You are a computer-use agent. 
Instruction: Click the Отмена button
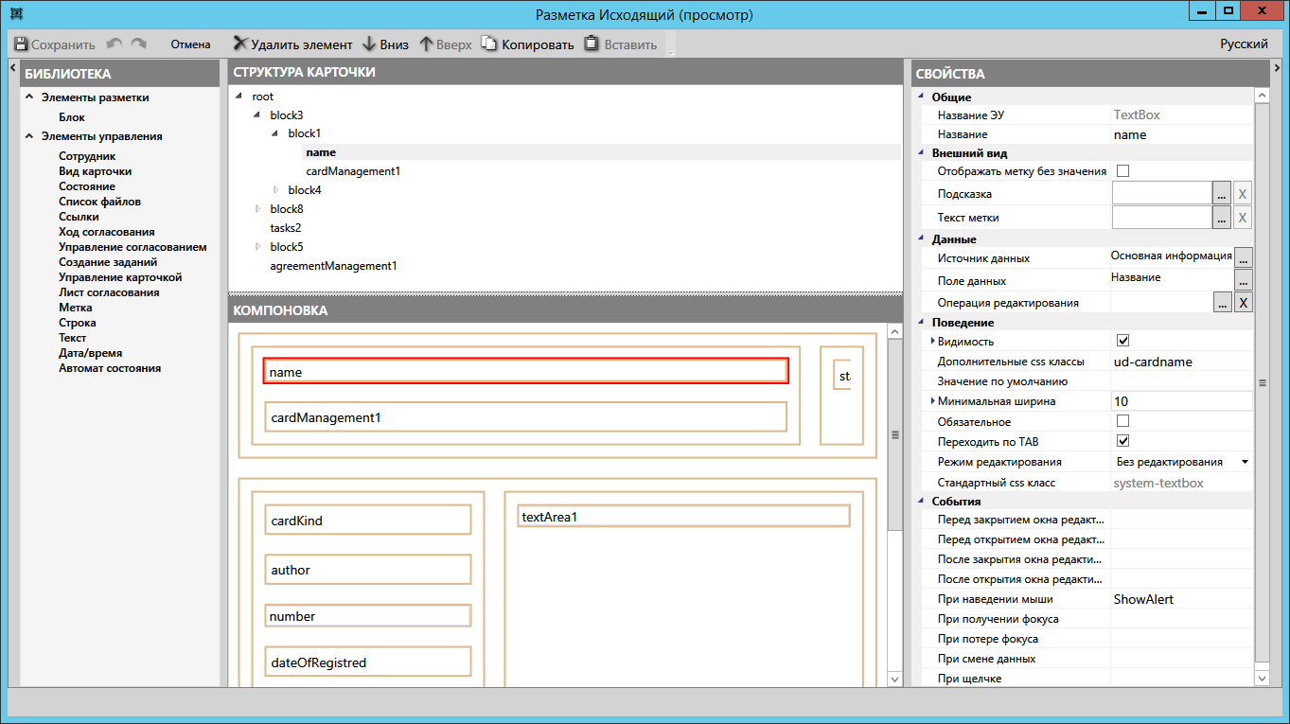[x=190, y=44]
